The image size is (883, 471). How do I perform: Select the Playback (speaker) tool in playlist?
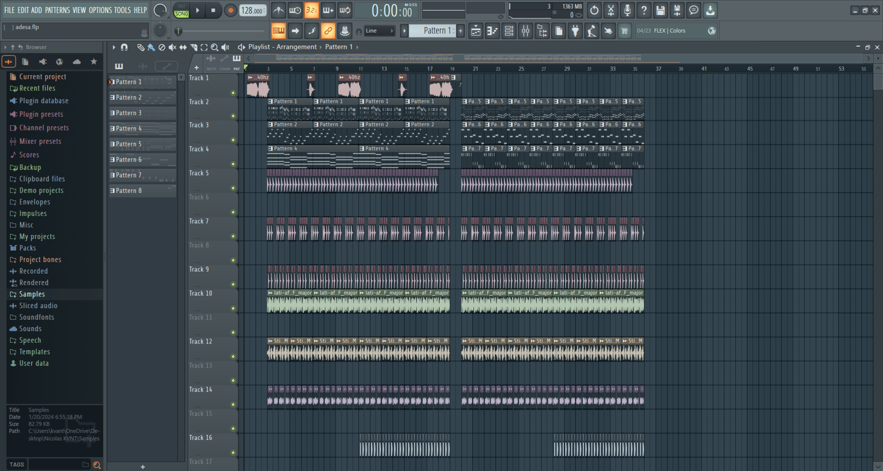coord(225,47)
